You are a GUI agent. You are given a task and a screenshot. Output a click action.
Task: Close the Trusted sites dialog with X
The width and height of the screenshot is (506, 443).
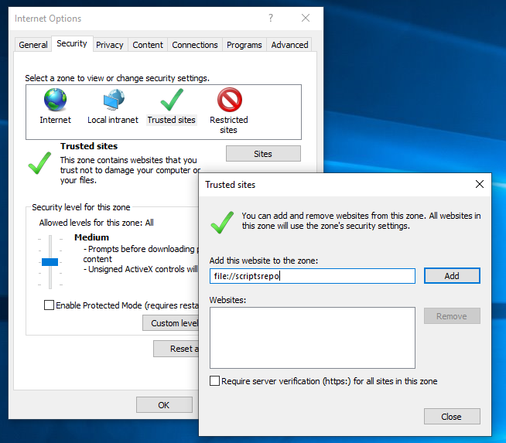480,184
